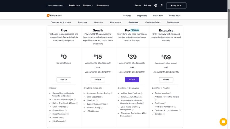Open the Demo link
Screen dimensions: 230x129
(138, 5)
